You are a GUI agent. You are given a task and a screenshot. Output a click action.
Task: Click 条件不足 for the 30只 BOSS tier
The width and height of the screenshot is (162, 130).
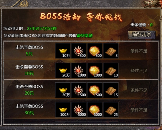pyautogui.click(x=139, y=110)
